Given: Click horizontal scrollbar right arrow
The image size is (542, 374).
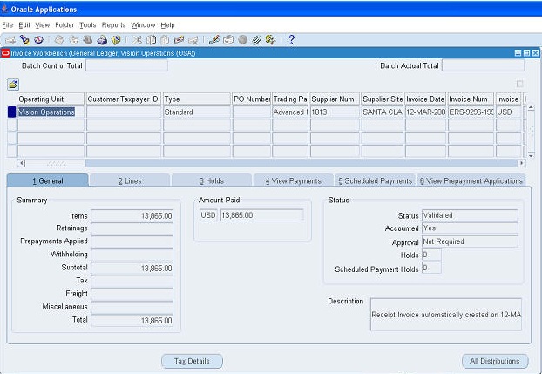Looking at the screenshot, I should (x=521, y=163).
